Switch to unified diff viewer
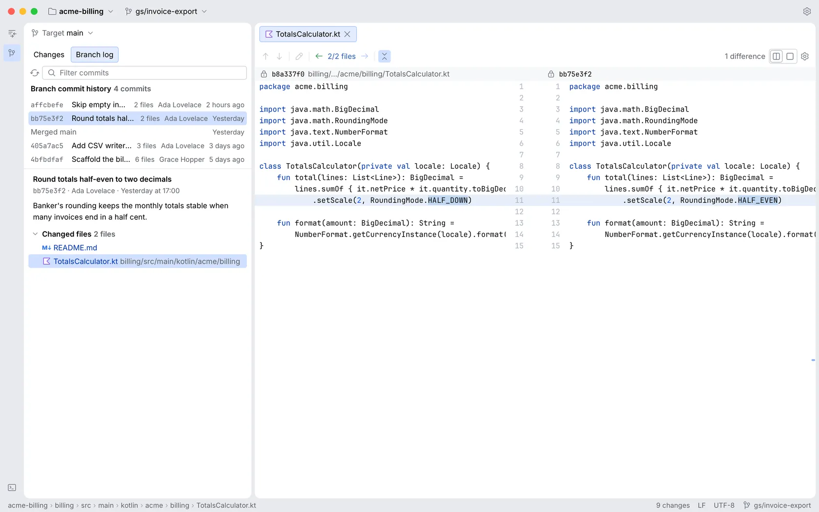This screenshot has width=819, height=512. click(790, 56)
